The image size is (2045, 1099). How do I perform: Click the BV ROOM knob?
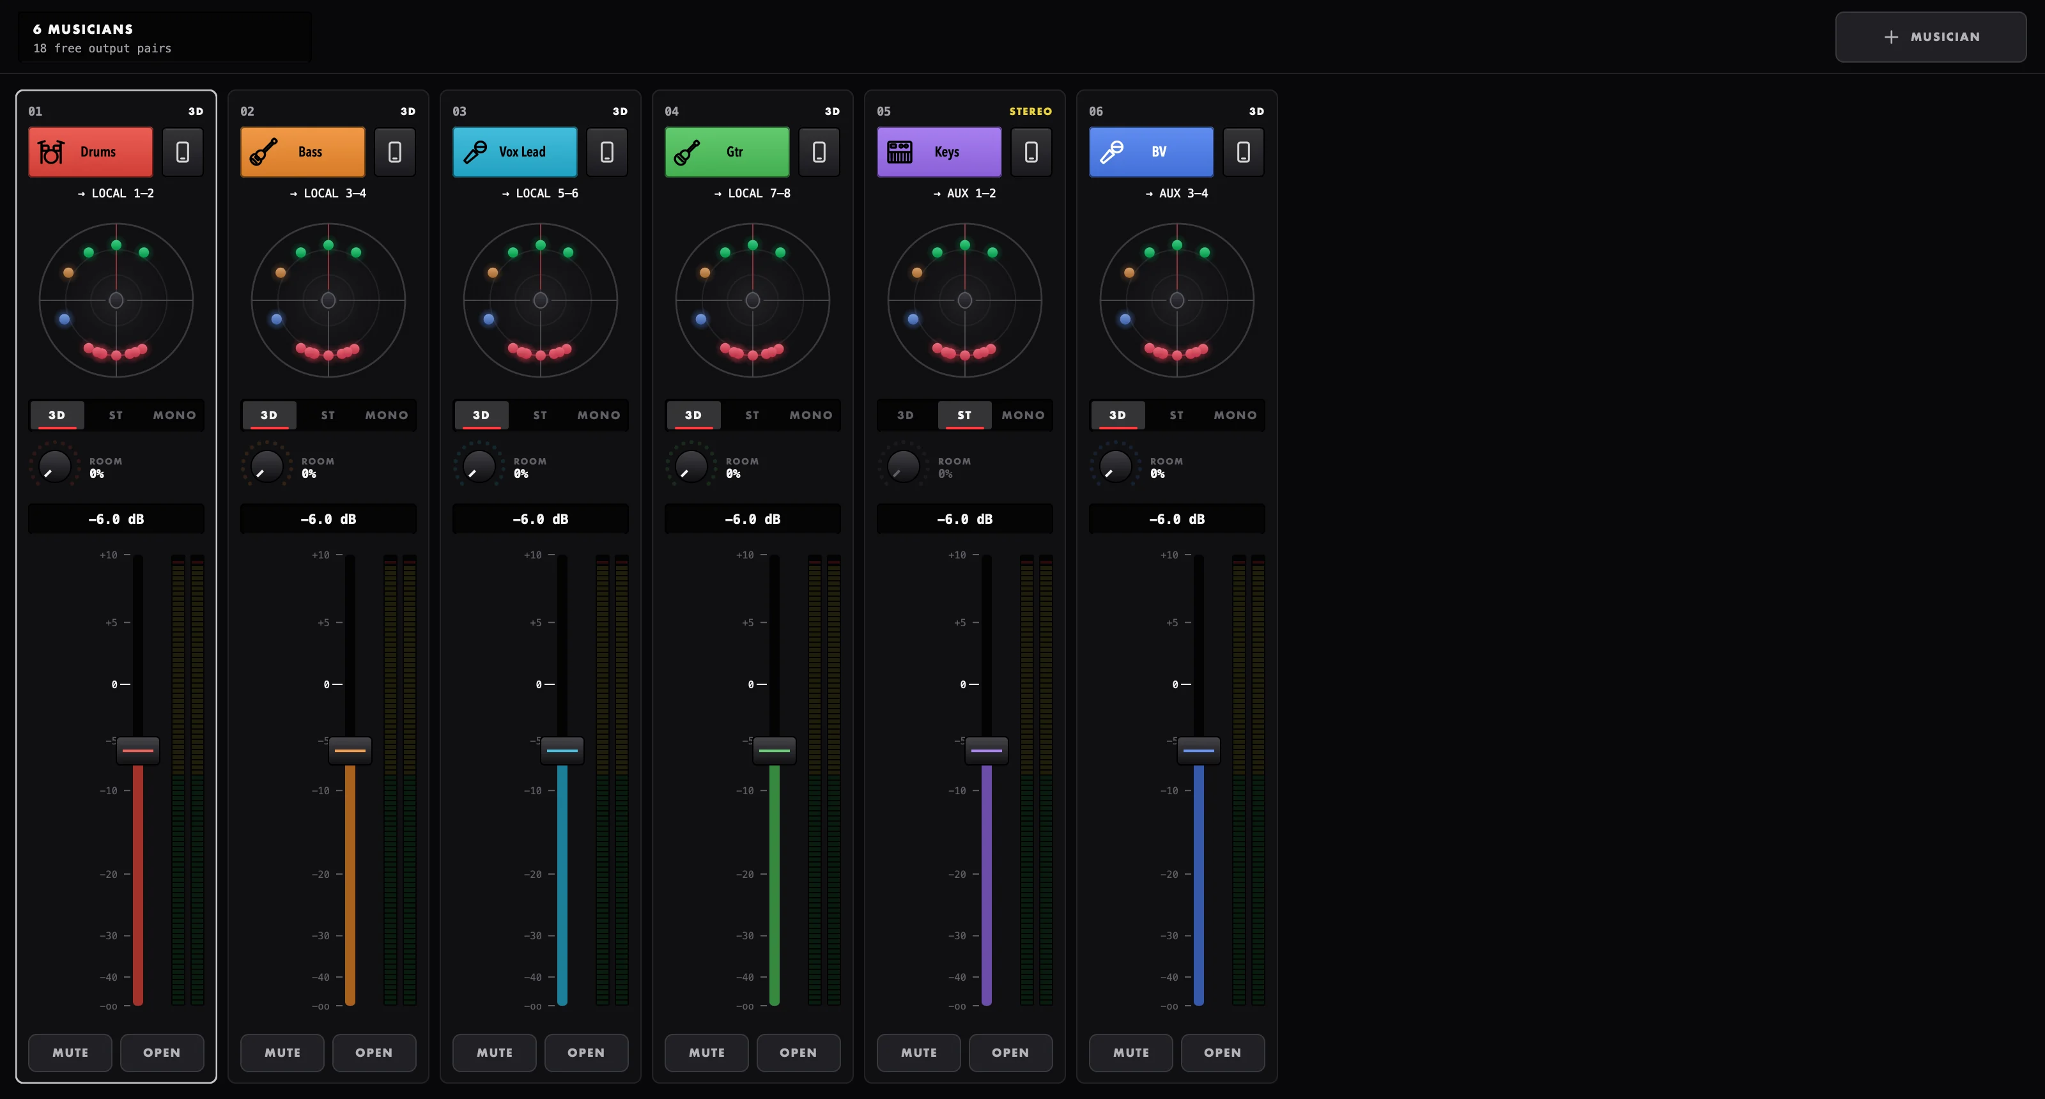(1115, 466)
